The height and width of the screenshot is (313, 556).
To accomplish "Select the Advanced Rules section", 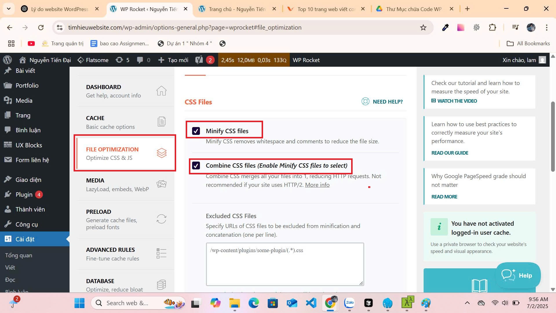I will click(x=125, y=254).
